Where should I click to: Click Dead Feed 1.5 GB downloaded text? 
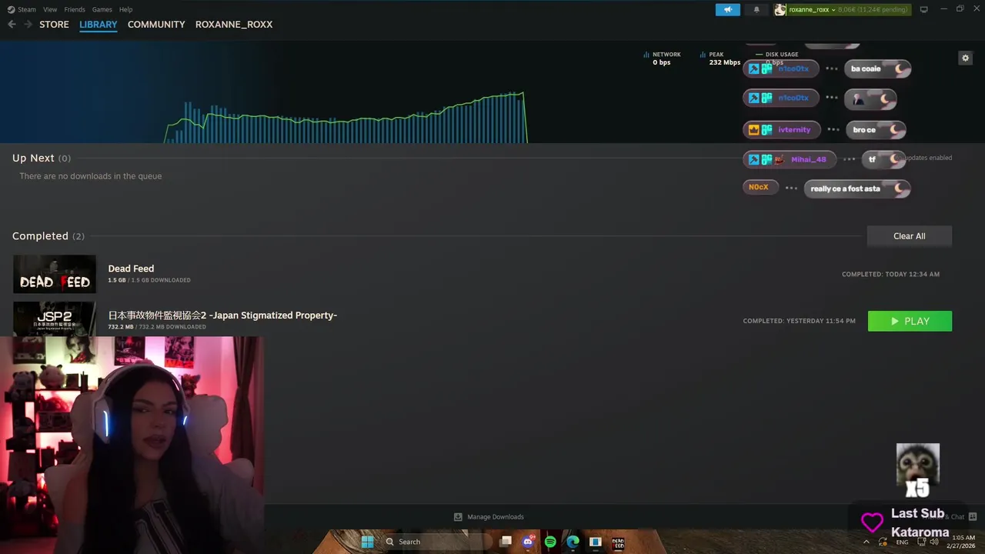point(149,280)
